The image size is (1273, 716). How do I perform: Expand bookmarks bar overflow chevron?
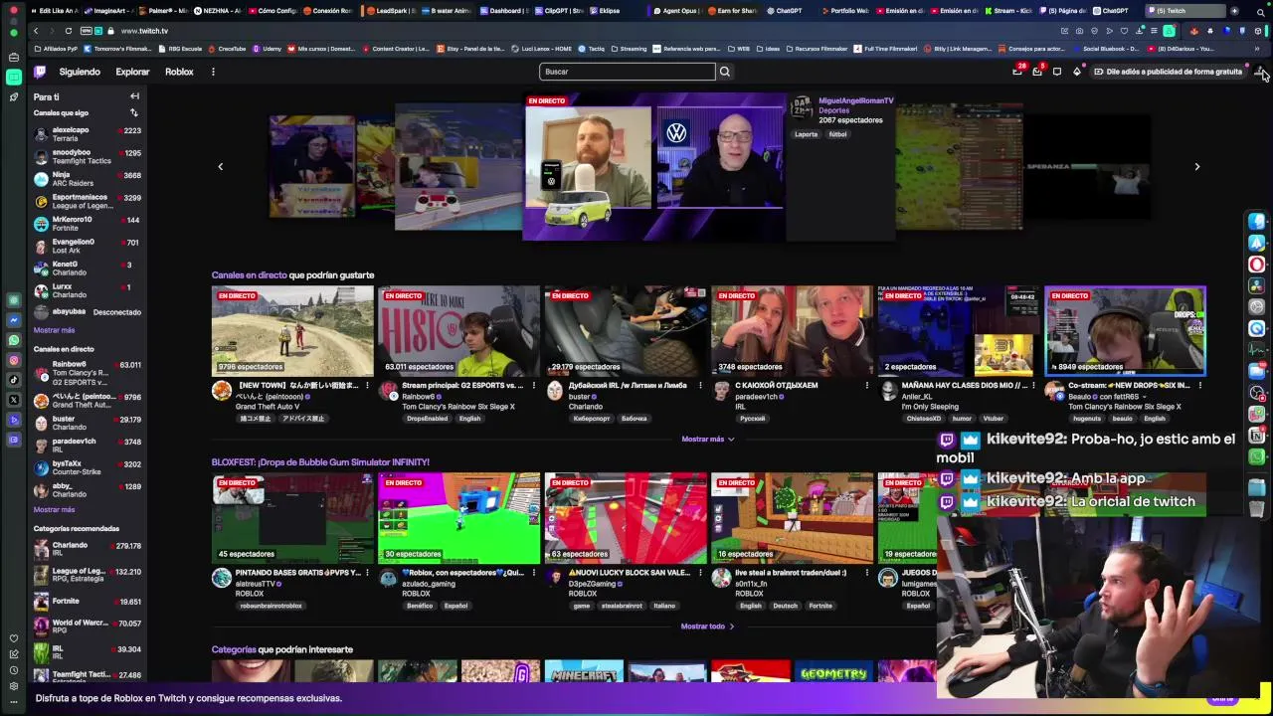pyautogui.click(x=1257, y=49)
